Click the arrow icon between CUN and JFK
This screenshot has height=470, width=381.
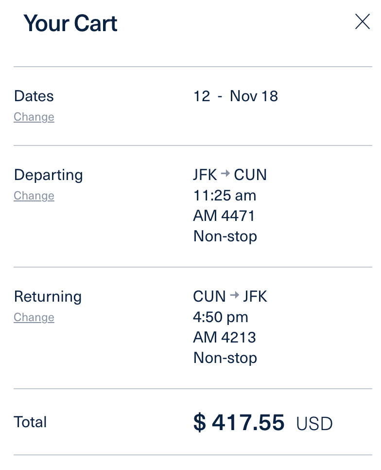point(234,296)
